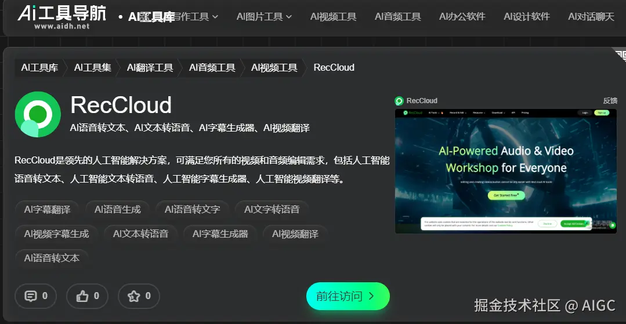
Task: Click the Ai工具导航 site logo
Action: [62, 16]
